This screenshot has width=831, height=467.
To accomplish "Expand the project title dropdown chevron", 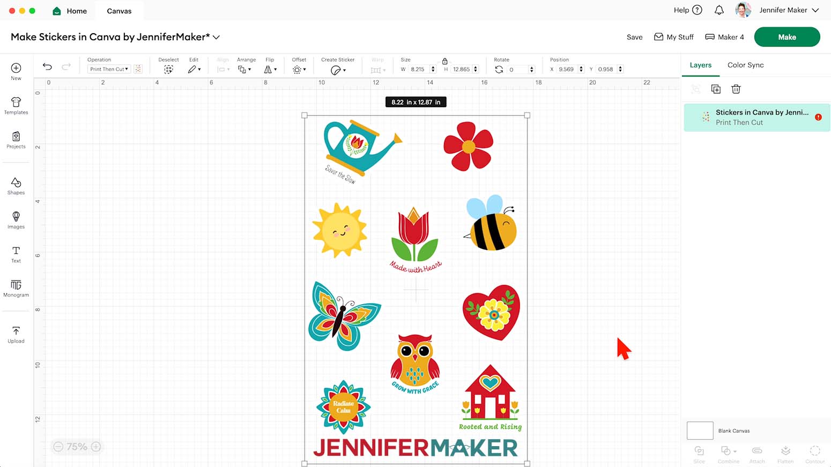I will (x=217, y=37).
